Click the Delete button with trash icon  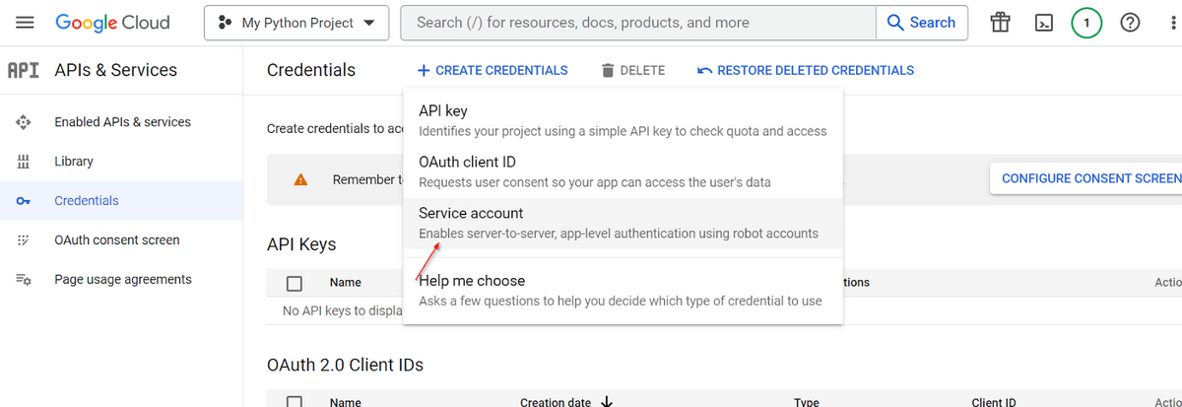coord(632,70)
